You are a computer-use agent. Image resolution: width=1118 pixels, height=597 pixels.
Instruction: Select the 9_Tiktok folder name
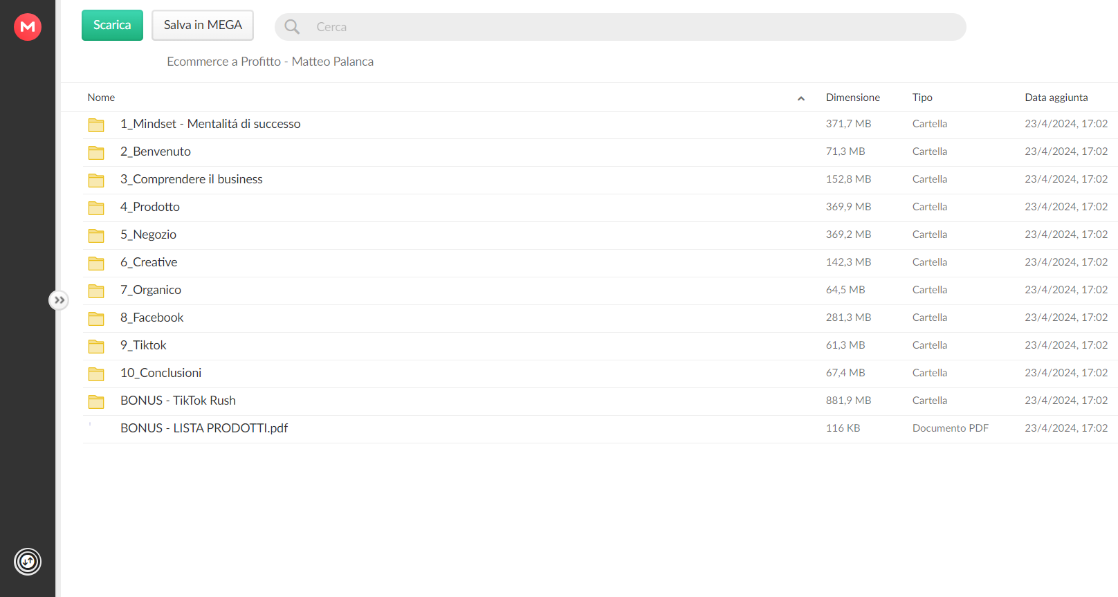click(143, 345)
